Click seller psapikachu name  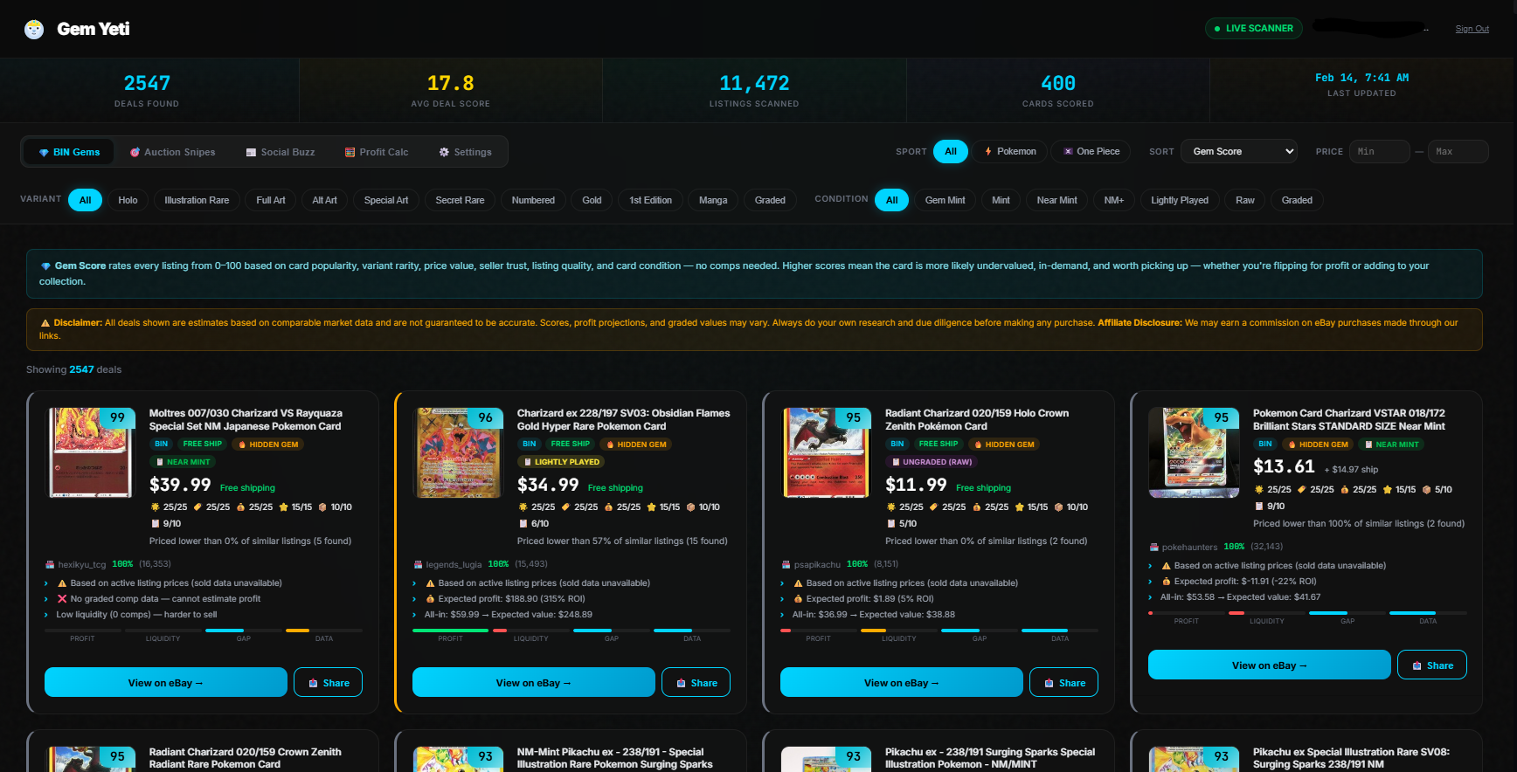817,564
